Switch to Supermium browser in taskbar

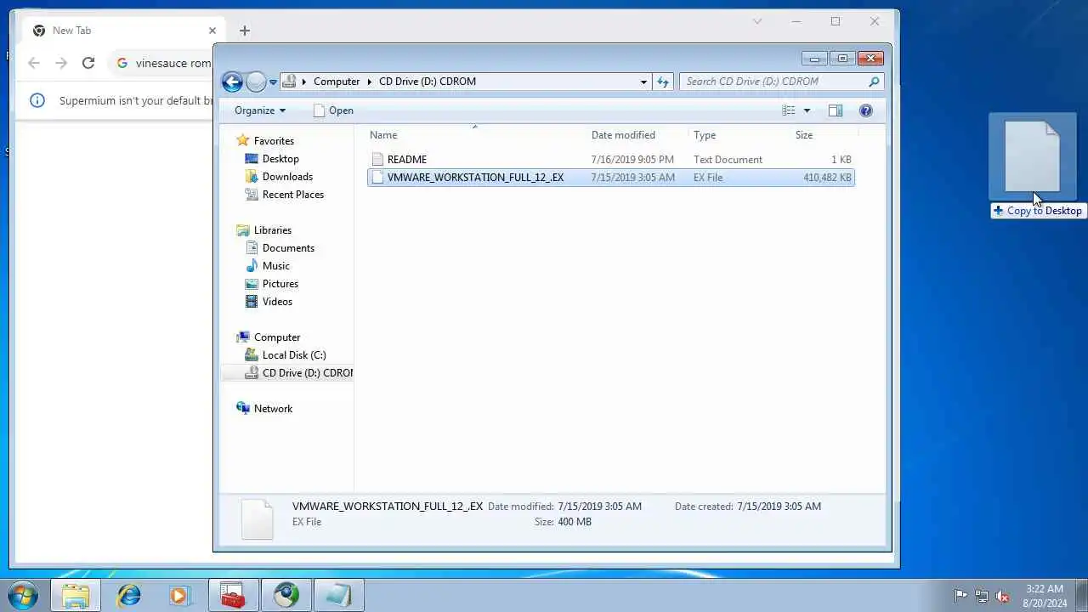pyautogui.click(x=286, y=595)
